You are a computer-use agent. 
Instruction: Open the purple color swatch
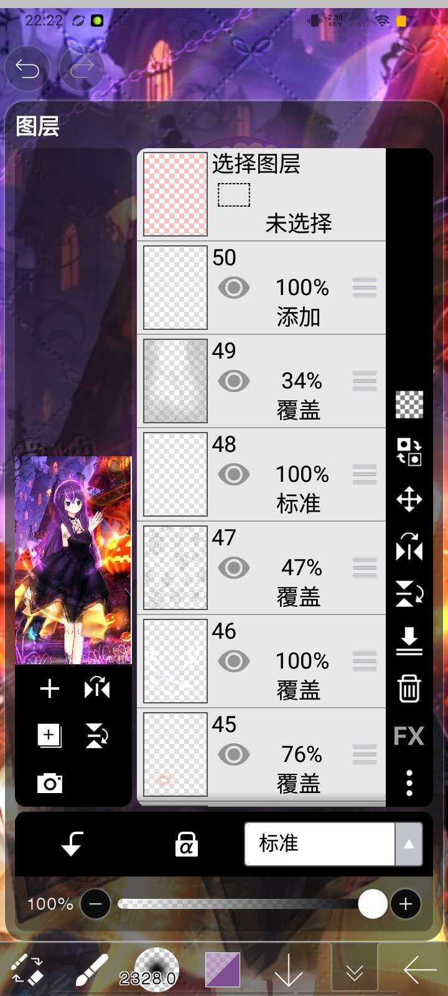(x=223, y=970)
